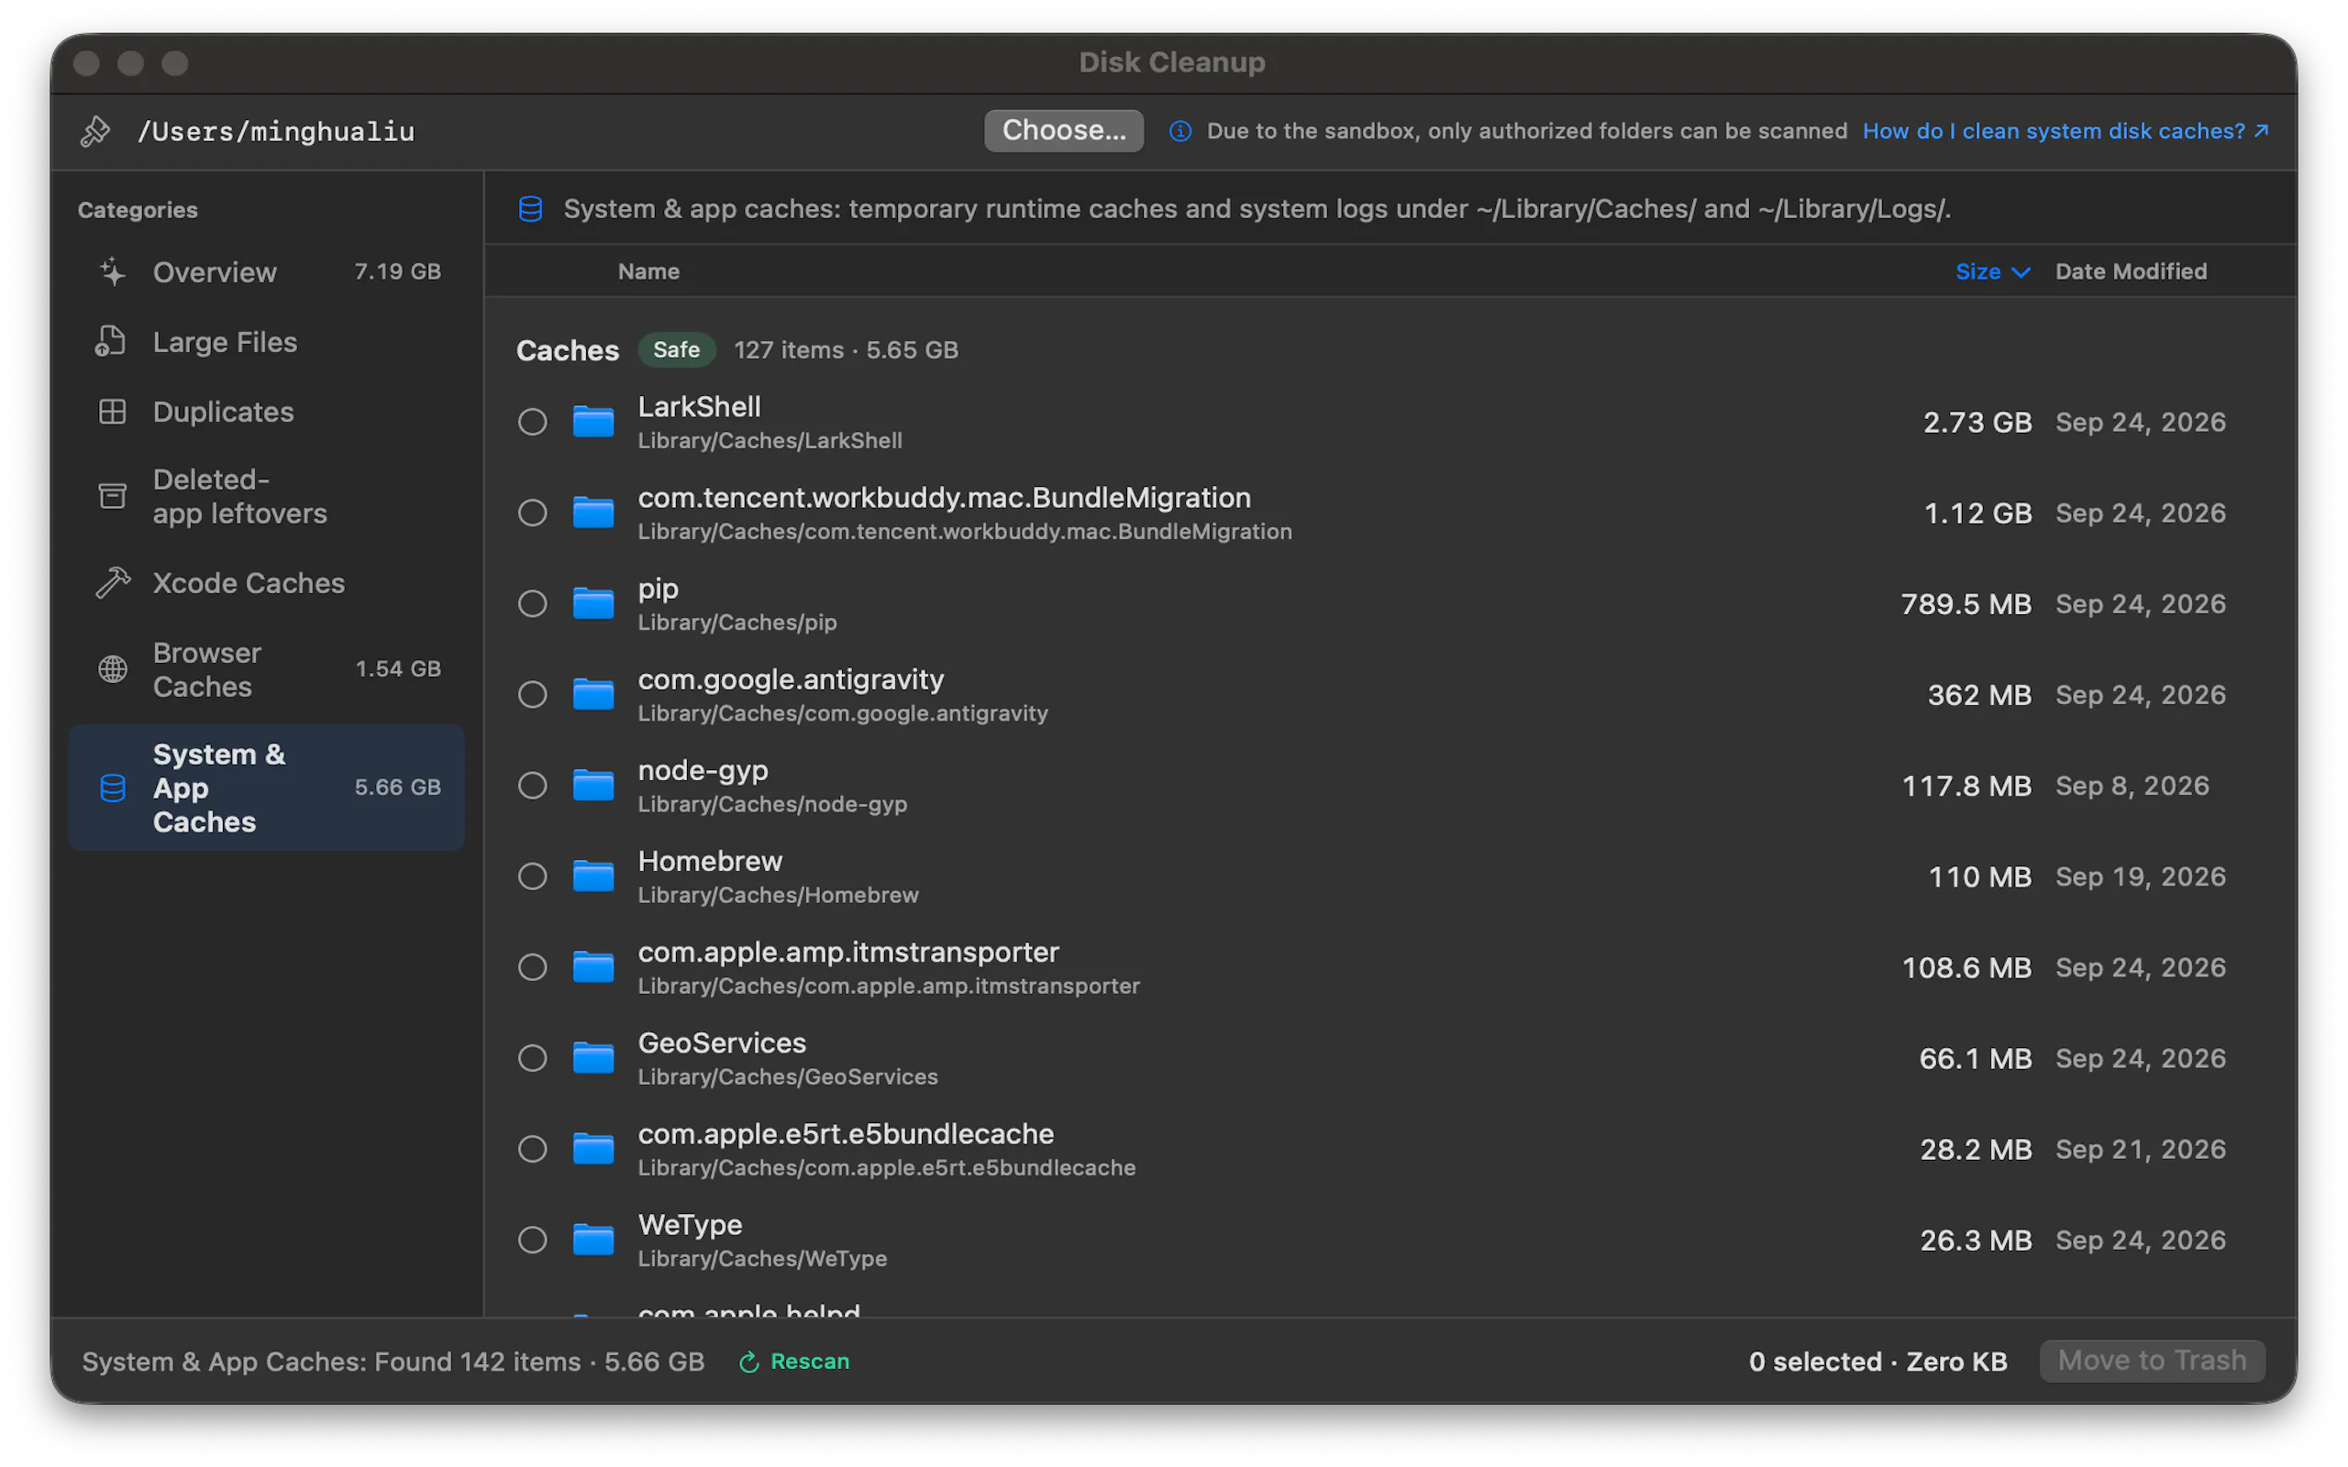The height and width of the screenshot is (1467, 2348).
Task: Switch to the Large Files category
Action: pyautogui.click(x=267, y=341)
